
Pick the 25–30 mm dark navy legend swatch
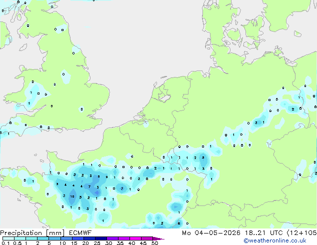click(x=100, y=238)
